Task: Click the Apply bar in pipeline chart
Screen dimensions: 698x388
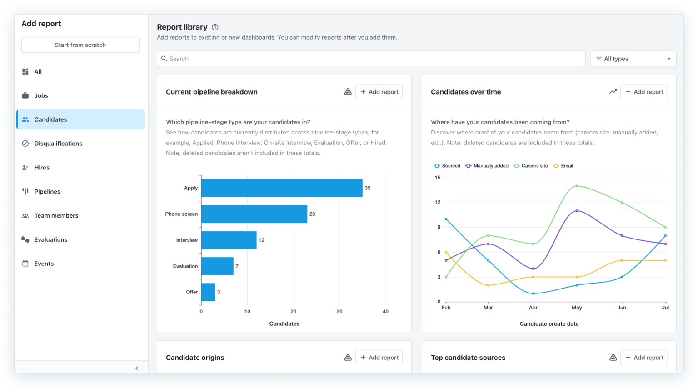Action: [x=282, y=188]
